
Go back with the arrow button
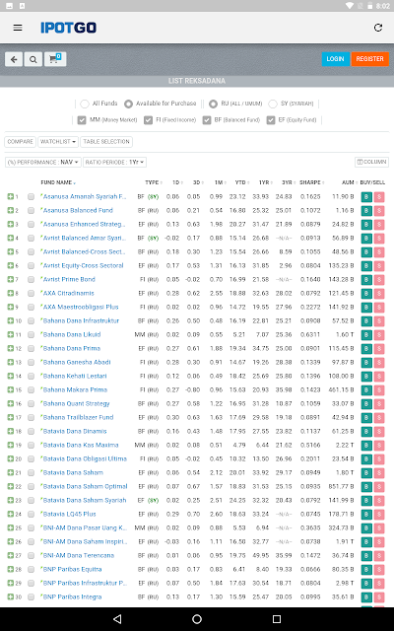point(14,59)
